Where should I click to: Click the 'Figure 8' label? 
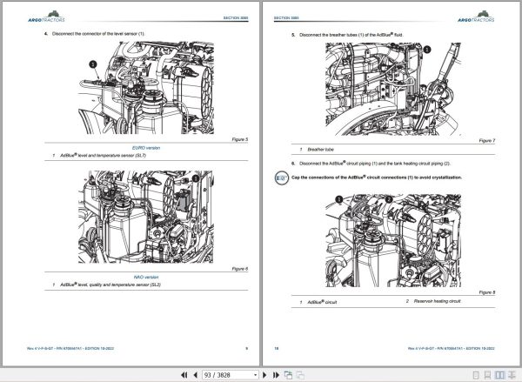coord(487,292)
